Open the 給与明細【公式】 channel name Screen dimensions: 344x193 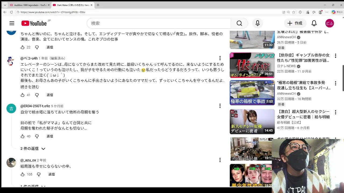pyautogui.click(x=290, y=123)
